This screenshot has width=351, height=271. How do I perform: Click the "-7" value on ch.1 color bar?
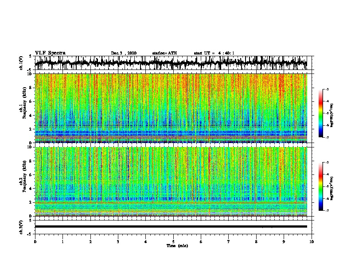point(327,137)
